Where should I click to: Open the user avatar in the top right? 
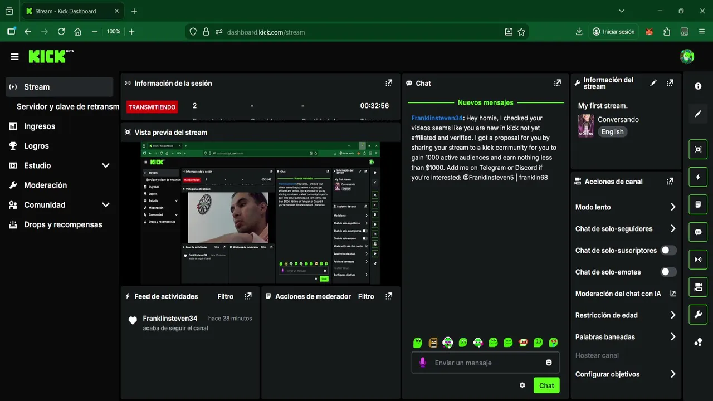(x=687, y=56)
